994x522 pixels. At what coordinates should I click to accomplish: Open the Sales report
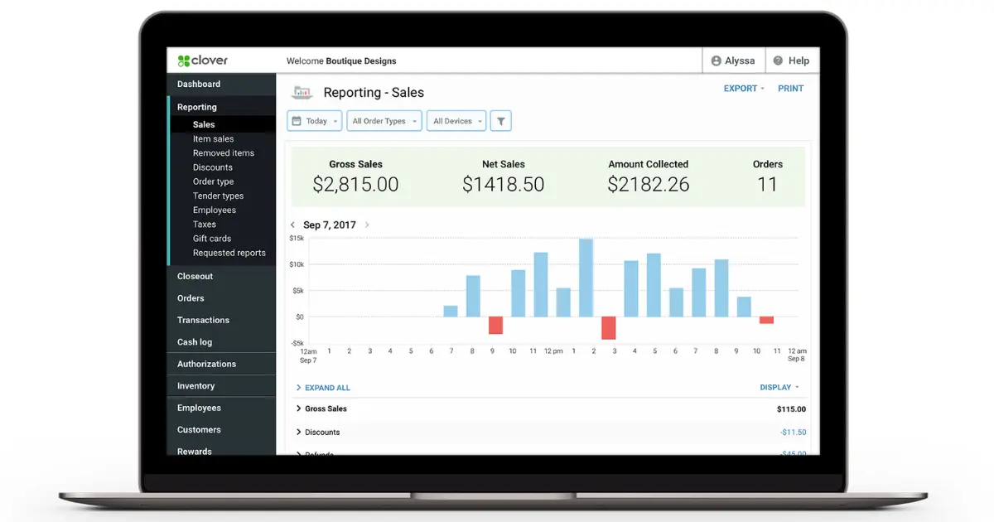(x=204, y=124)
